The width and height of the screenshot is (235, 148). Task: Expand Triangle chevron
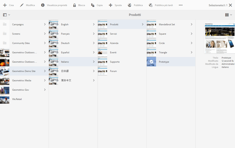pyautogui.click(x=191, y=52)
